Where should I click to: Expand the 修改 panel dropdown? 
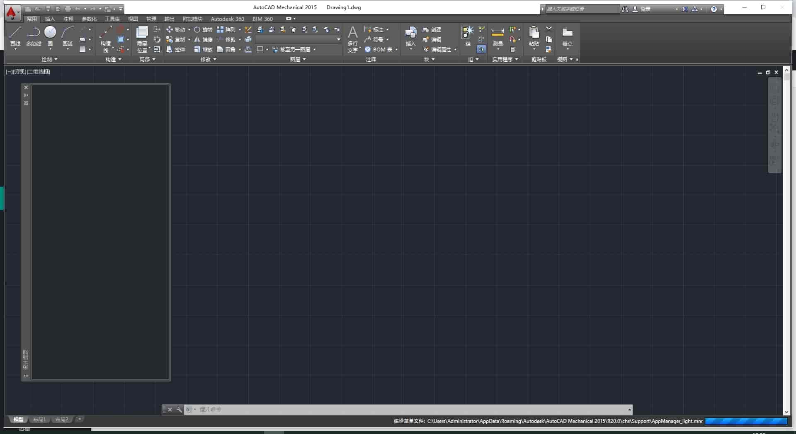208,59
